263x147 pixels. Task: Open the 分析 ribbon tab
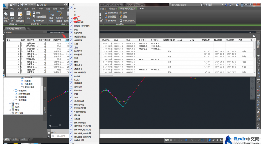(41, 9)
